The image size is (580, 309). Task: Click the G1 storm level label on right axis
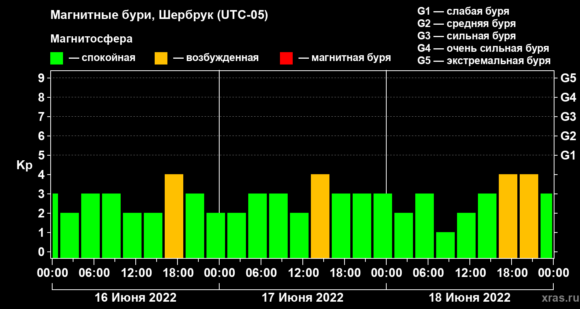568,155
